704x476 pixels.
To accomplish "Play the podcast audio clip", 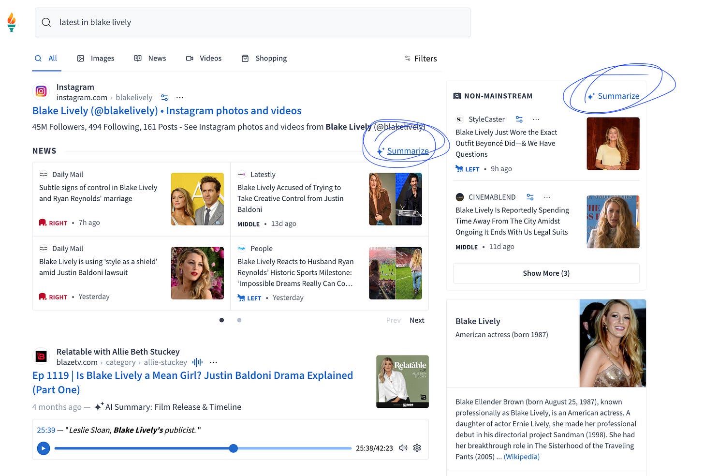I will pyautogui.click(x=44, y=448).
